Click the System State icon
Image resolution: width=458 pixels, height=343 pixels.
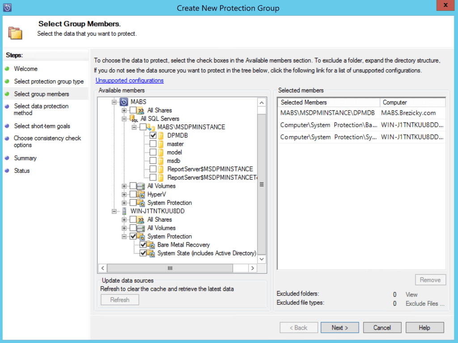151,253
